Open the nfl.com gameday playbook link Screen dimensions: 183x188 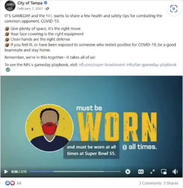click(x=127, y=65)
